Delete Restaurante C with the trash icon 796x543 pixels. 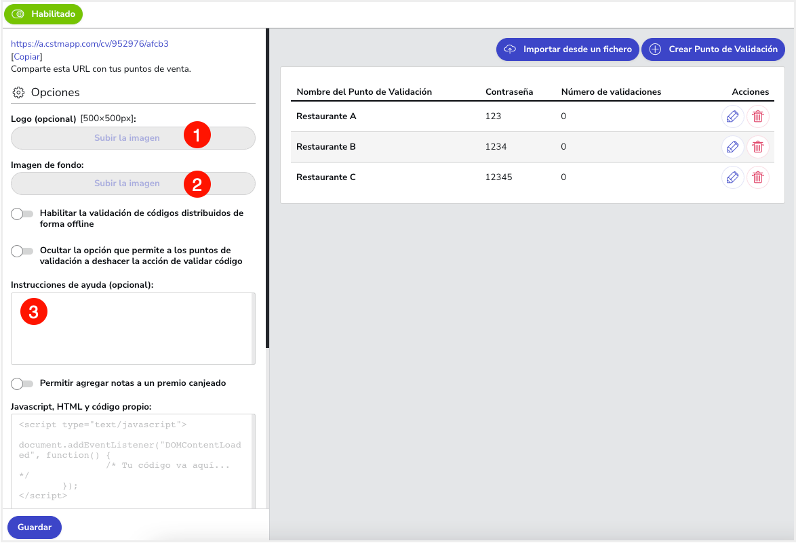(x=758, y=177)
